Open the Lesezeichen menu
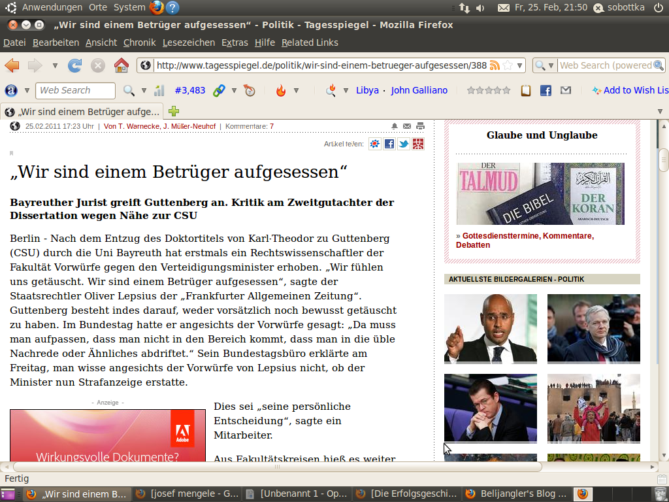Viewport: 669px width, 502px height. [x=189, y=42]
